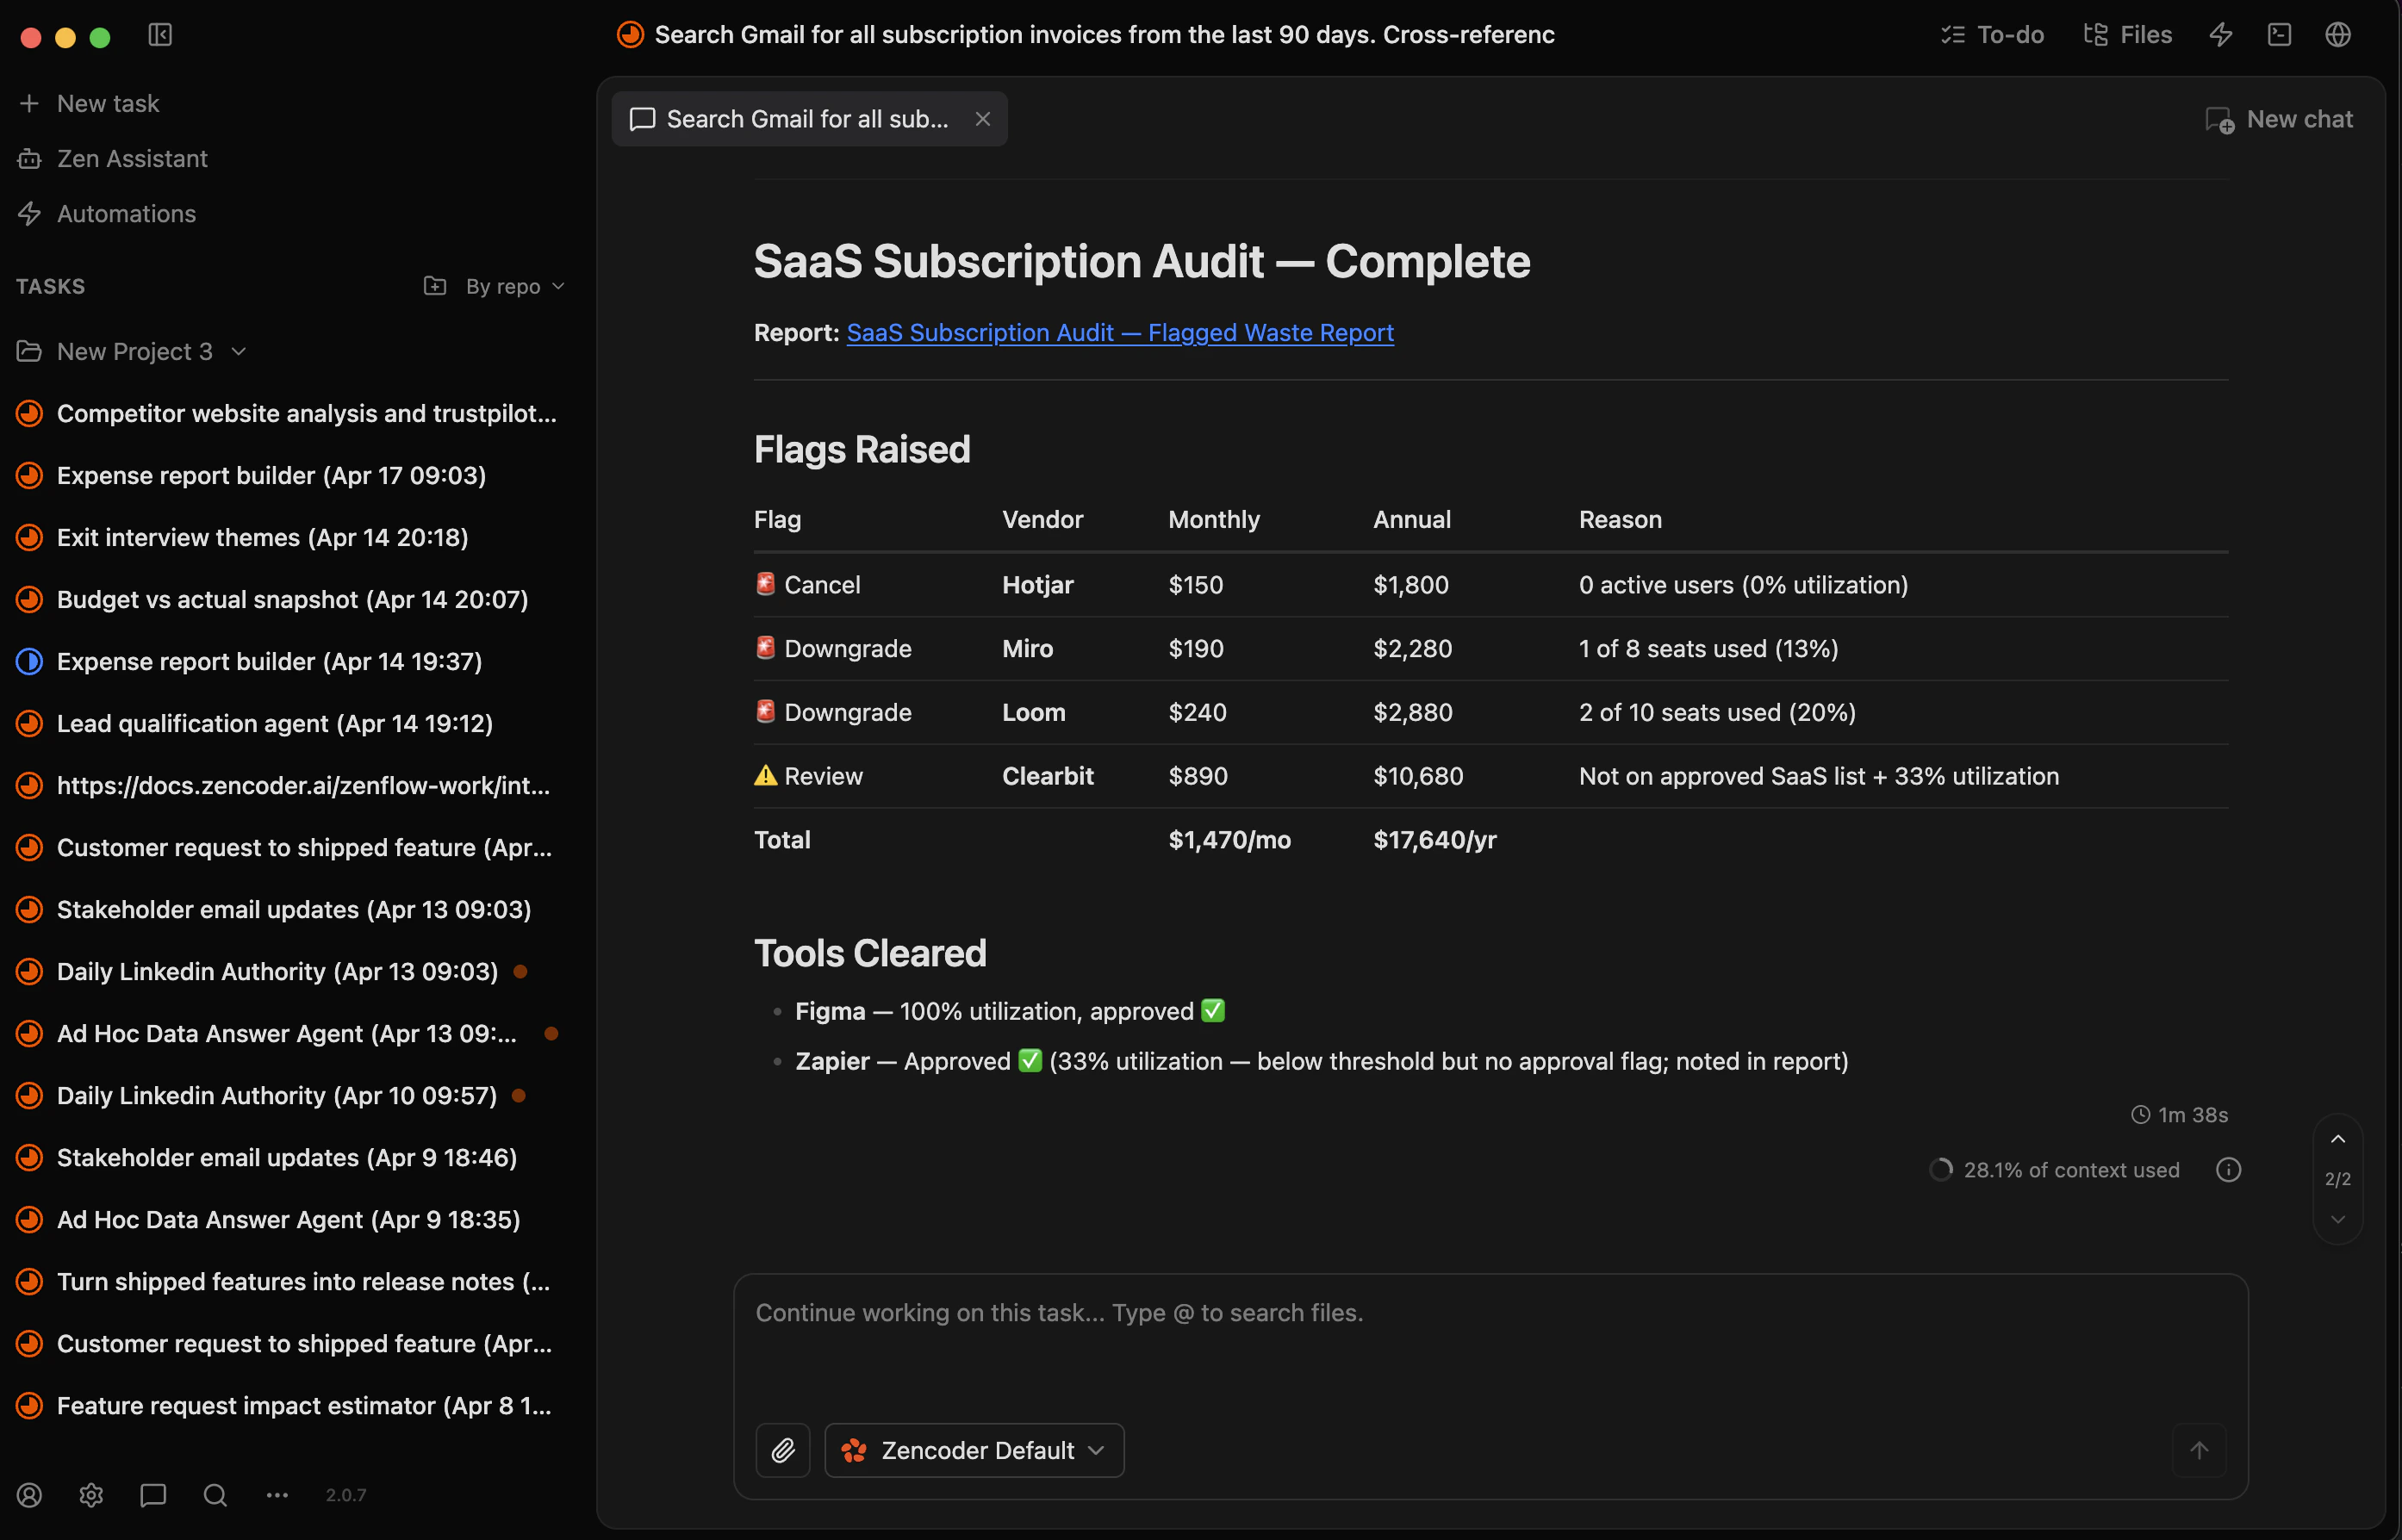Open the account profile icon at the sidebar bottom

(x=29, y=1494)
